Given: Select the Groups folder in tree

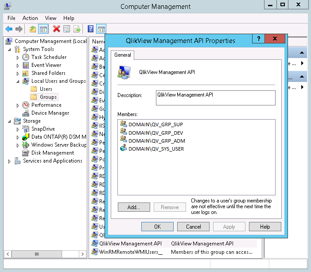Looking at the screenshot, I should coord(48,97).
